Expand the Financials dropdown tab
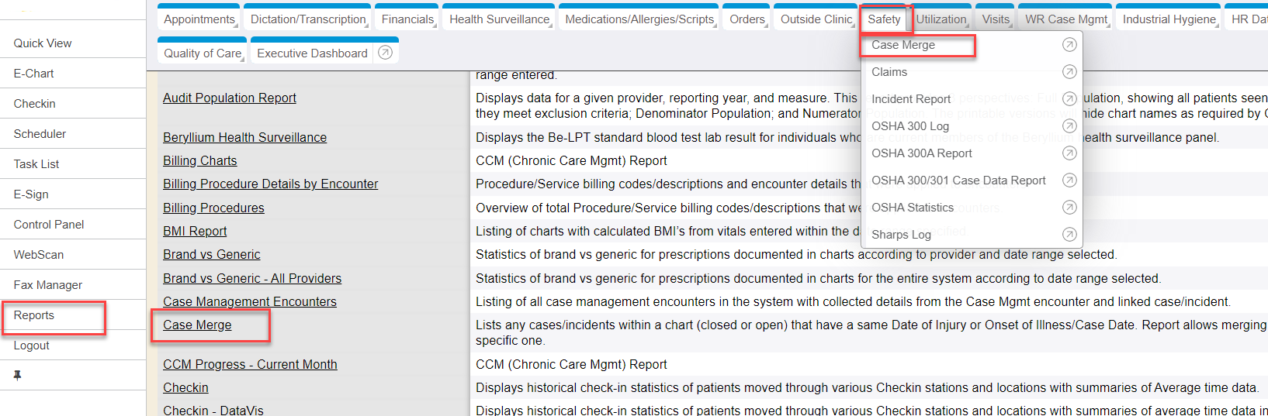 408,19
